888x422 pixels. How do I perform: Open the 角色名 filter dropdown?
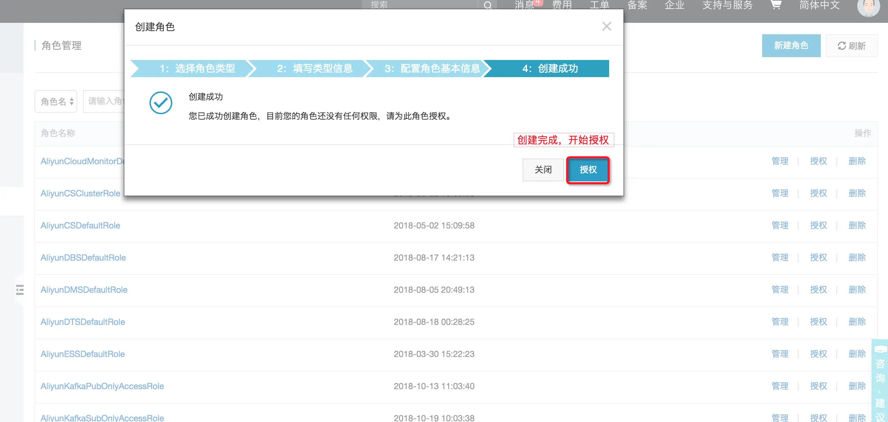click(56, 101)
